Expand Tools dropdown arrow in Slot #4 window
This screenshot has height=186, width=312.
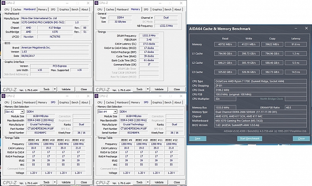coord(148,182)
